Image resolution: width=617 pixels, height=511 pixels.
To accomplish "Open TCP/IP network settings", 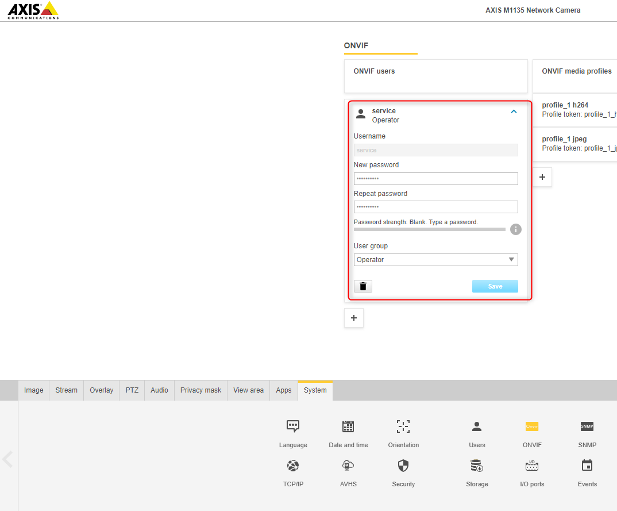I will [x=293, y=466].
